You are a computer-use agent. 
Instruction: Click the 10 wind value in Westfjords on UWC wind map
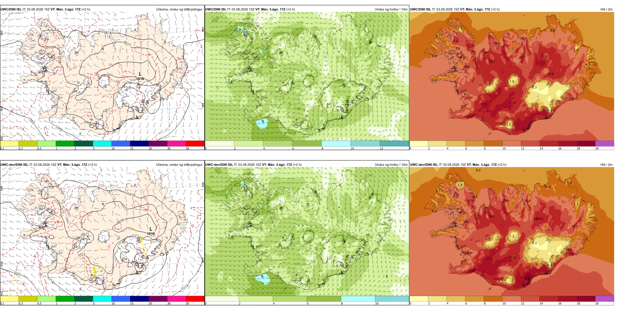point(246,33)
